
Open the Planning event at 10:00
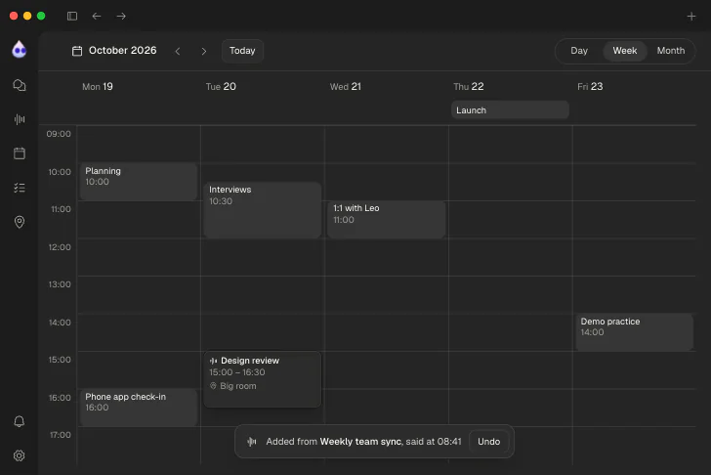click(x=139, y=182)
